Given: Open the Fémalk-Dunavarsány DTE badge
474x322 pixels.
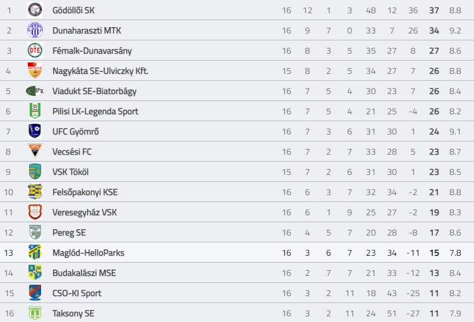Looking at the screenshot, I should coord(35,51).
